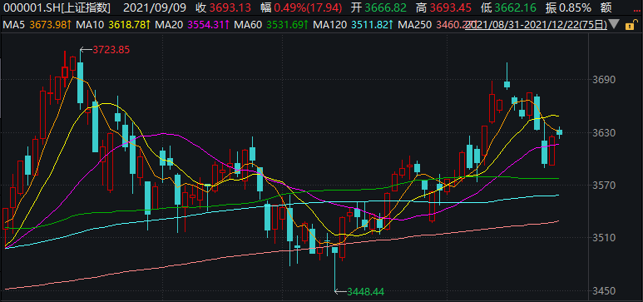This screenshot has height=302, width=643.
Task: Click the 3510 price axis label
Action: pos(605,238)
